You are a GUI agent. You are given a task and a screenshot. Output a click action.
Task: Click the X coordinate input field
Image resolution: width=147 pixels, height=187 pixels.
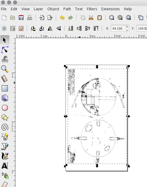pyautogui.click(x=118, y=28)
